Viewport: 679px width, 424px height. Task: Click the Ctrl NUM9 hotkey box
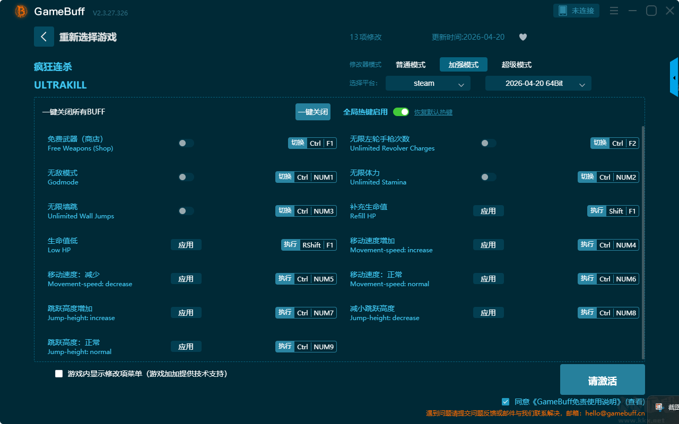click(x=306, y=347)
